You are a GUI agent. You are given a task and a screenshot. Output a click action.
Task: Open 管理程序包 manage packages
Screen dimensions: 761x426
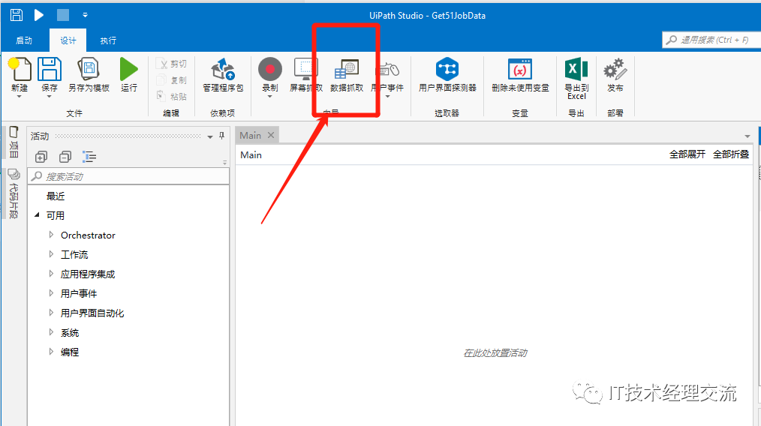[223, 75]
